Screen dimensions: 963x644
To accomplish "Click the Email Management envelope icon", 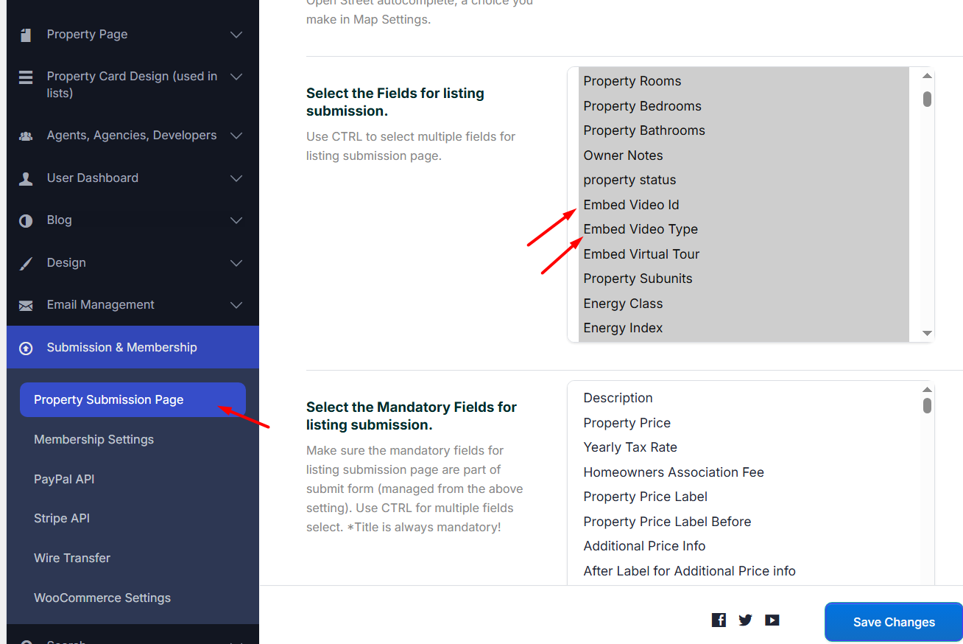I will click(x=26, y=305).
